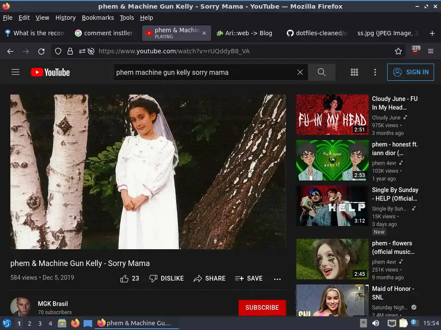The height and width of the screenshot is (330, 441).
Task: Open 'Maid of Honor - SNL' title
Action: coord(393,293)
